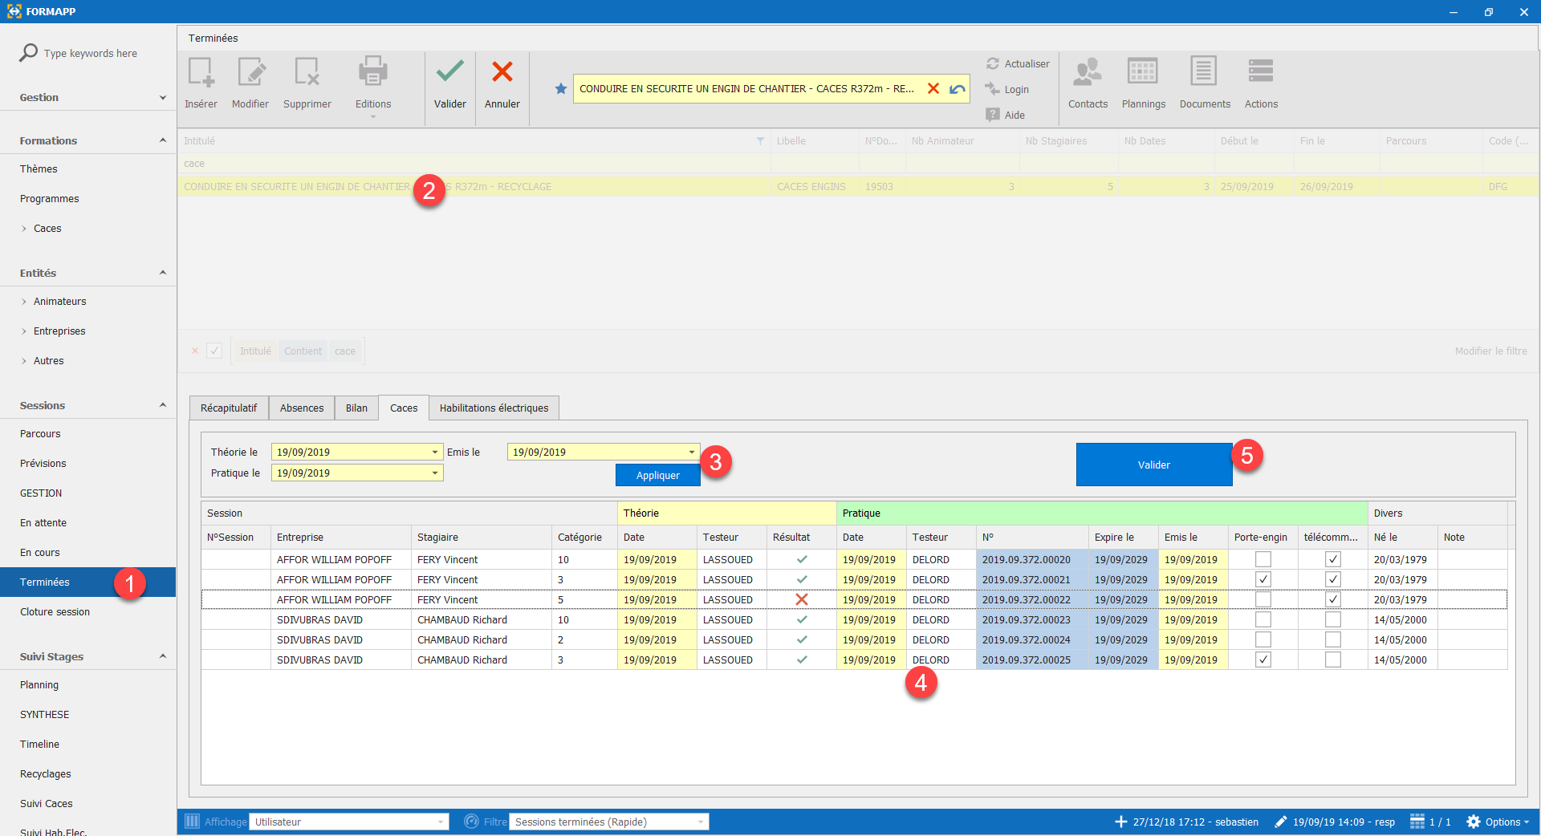The image size is (1541, 836).
Task: Select the Caces tab
Action: pyautogui.click(x=404, y=408)
